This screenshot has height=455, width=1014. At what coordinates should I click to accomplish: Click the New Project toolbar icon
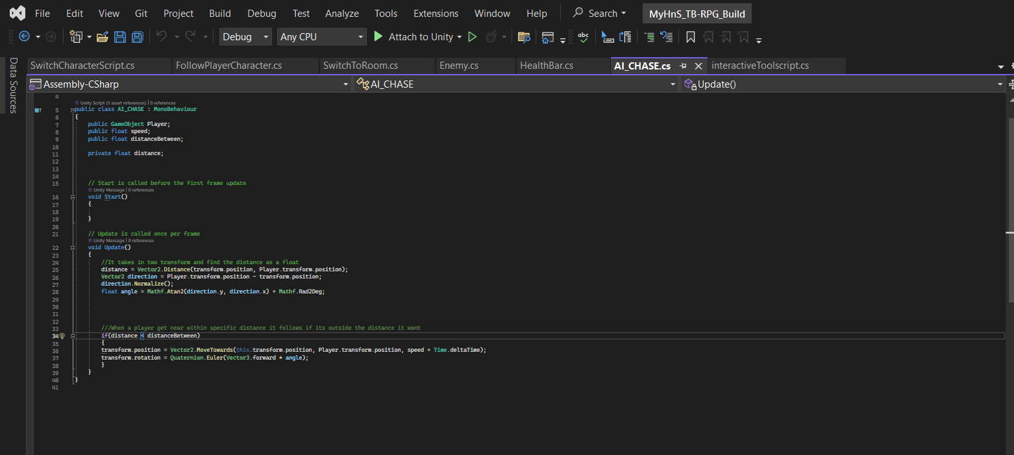[77, 37]
